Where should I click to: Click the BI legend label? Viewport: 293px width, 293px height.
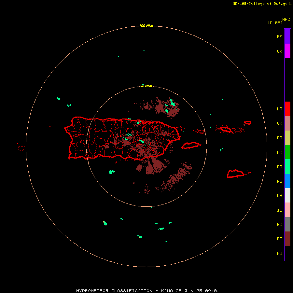click(279, 239)
